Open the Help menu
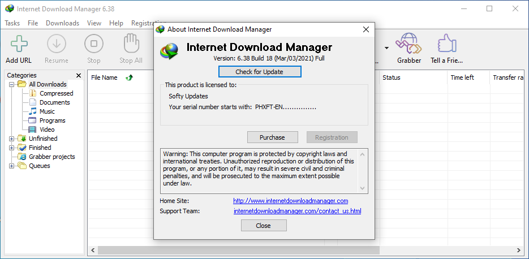 coord(116,23)
